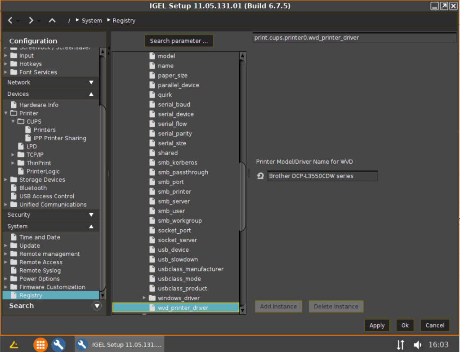Screen dimensions: 460x352
Task: Click the up one level arrow
Action: pos(52,21)
